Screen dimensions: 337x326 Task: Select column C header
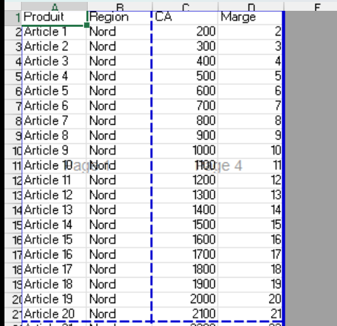point(186,6)
